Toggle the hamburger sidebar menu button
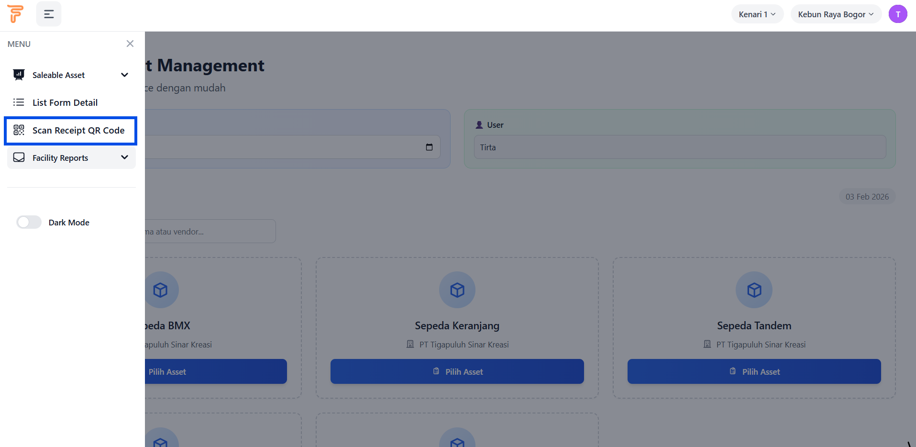916x447 pixels. click(49, 14)
